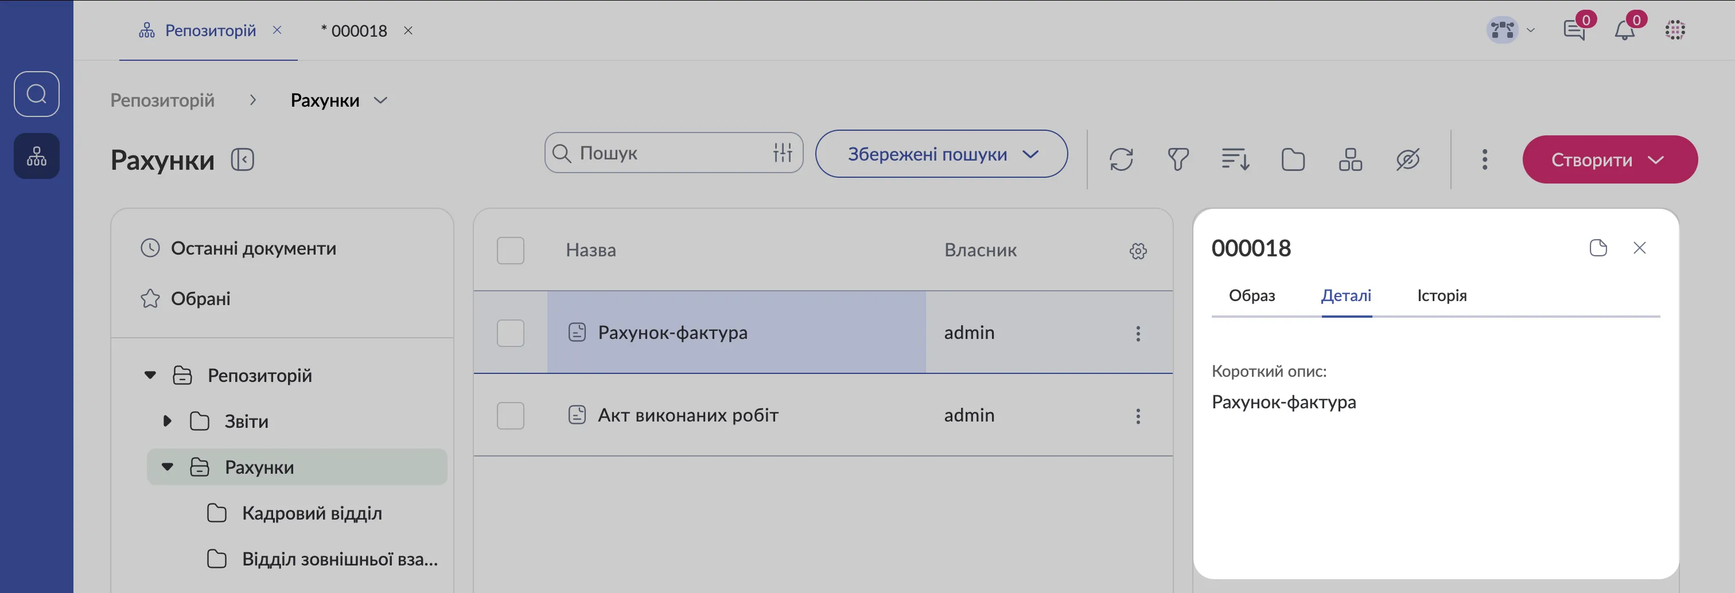Screen dimensions: 1735x593
Task: Click into the Пошук search field
Action: coord(667,153)
